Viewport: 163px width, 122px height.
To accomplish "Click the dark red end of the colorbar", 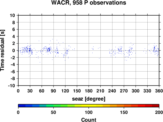I will 156,106.
